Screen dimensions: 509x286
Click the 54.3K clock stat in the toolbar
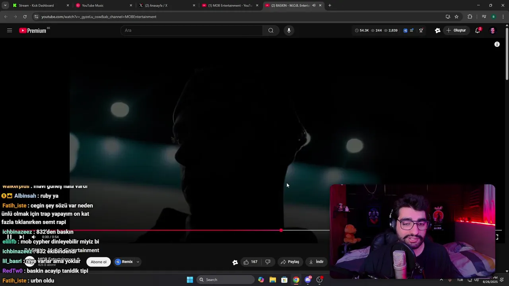point(362,31)
